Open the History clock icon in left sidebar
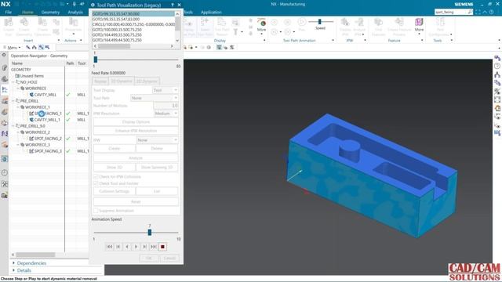This screenshot has height=282, width=502. coord(5,173)
